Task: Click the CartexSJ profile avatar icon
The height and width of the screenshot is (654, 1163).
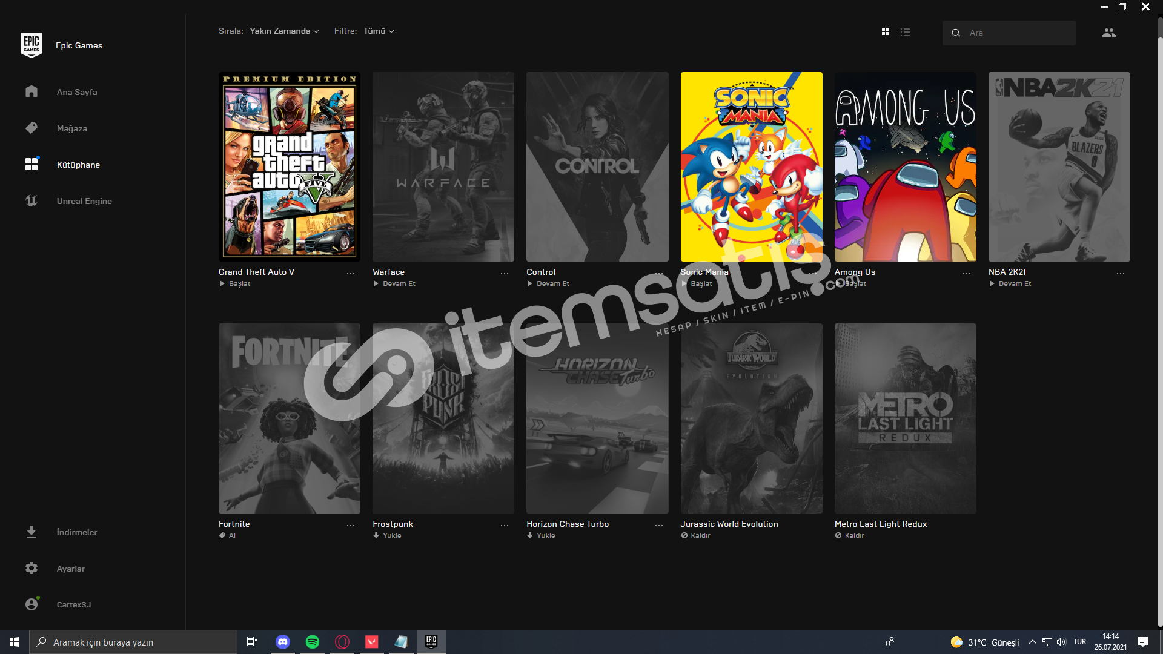Action: 31,604
